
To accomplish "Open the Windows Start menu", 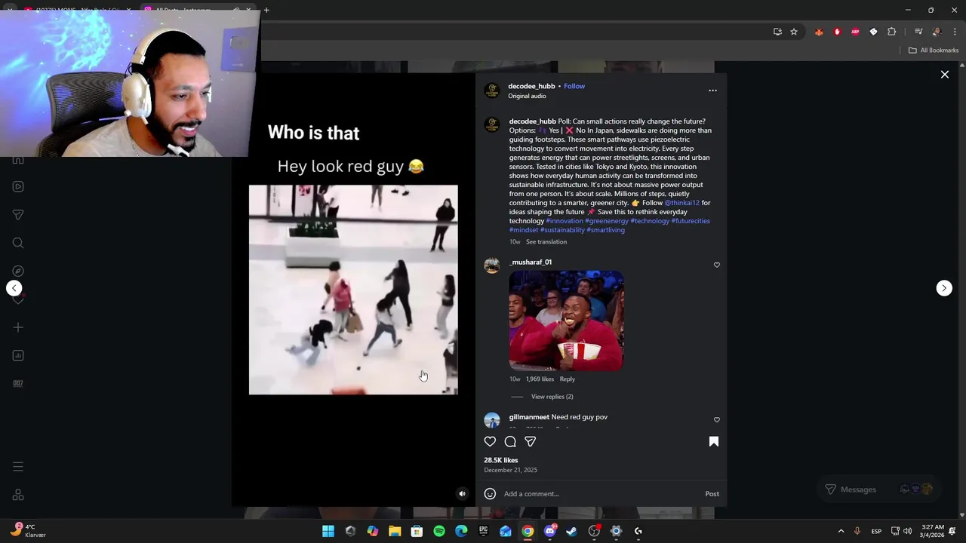I will [x=328, y=531].
